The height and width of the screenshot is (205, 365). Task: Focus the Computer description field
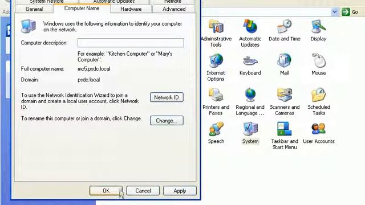click(x=131, y=43)
